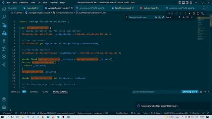The width and height of the screenshot is (212, 119).
Task: Toggle Match Whole Word in find widget
Action: 159,17
